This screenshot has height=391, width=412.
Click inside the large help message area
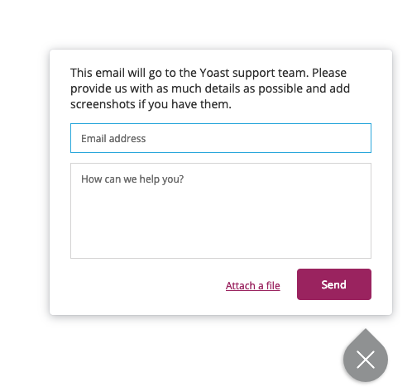click(x=221, y=211)
